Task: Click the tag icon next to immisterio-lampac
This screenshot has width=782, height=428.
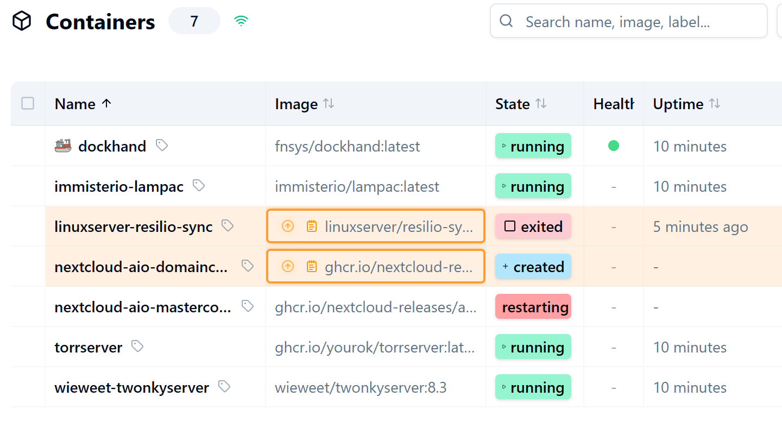Action: click(x=199, y=185)
